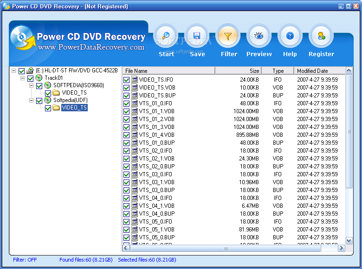Uncheck VIDEO_TS.BUP file checkbox
This screenshot has width=362, height=269.
(126, 96)
